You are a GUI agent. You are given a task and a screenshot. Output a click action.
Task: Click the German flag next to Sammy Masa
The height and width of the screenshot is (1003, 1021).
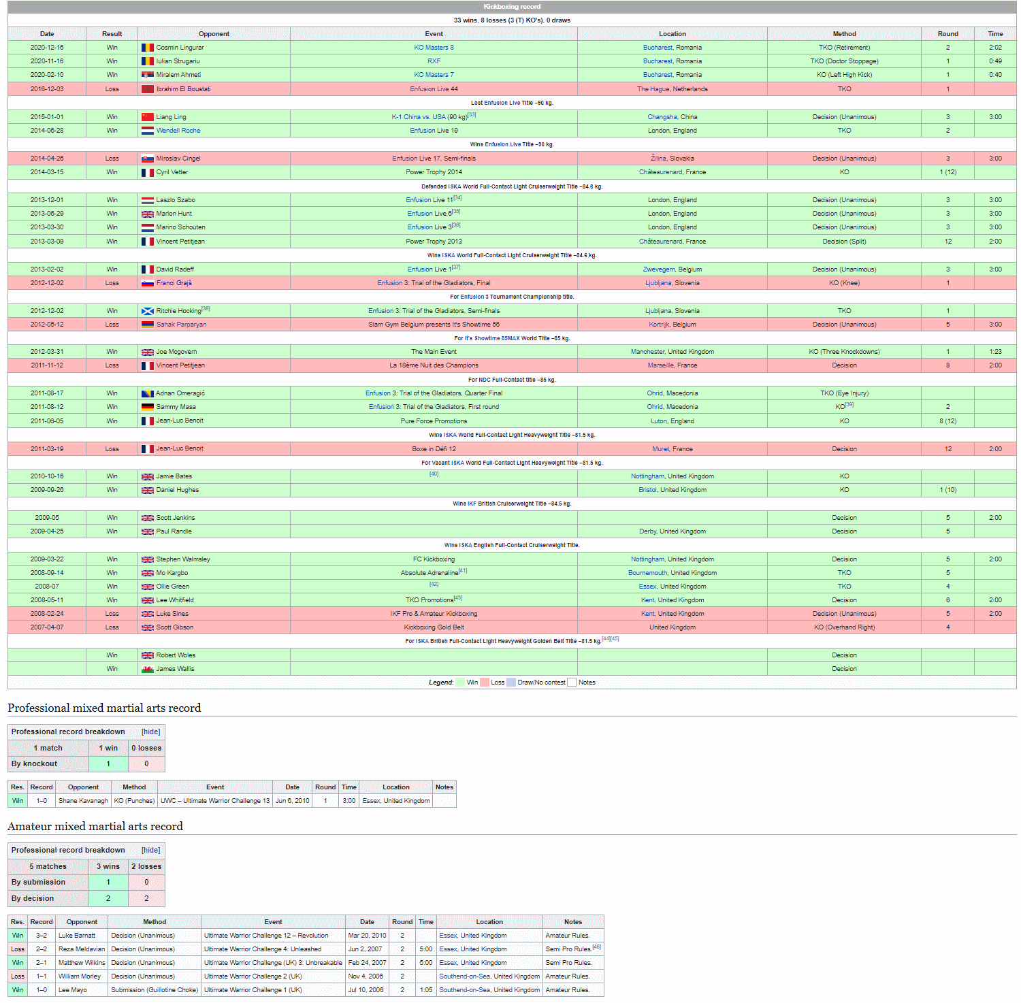pos(147,407)
